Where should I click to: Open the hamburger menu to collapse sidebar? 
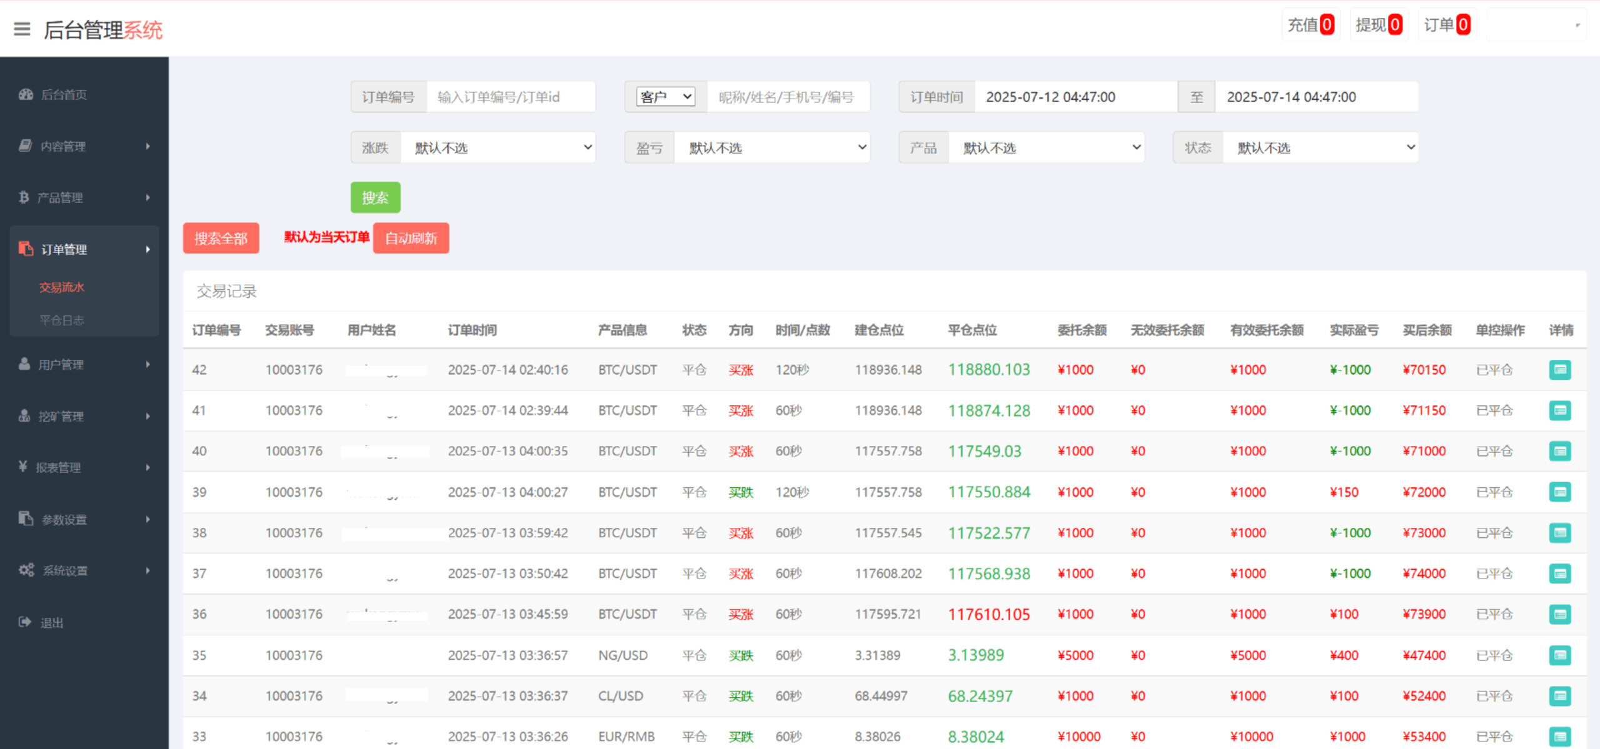pyautogui.click(x=22, y=29)
